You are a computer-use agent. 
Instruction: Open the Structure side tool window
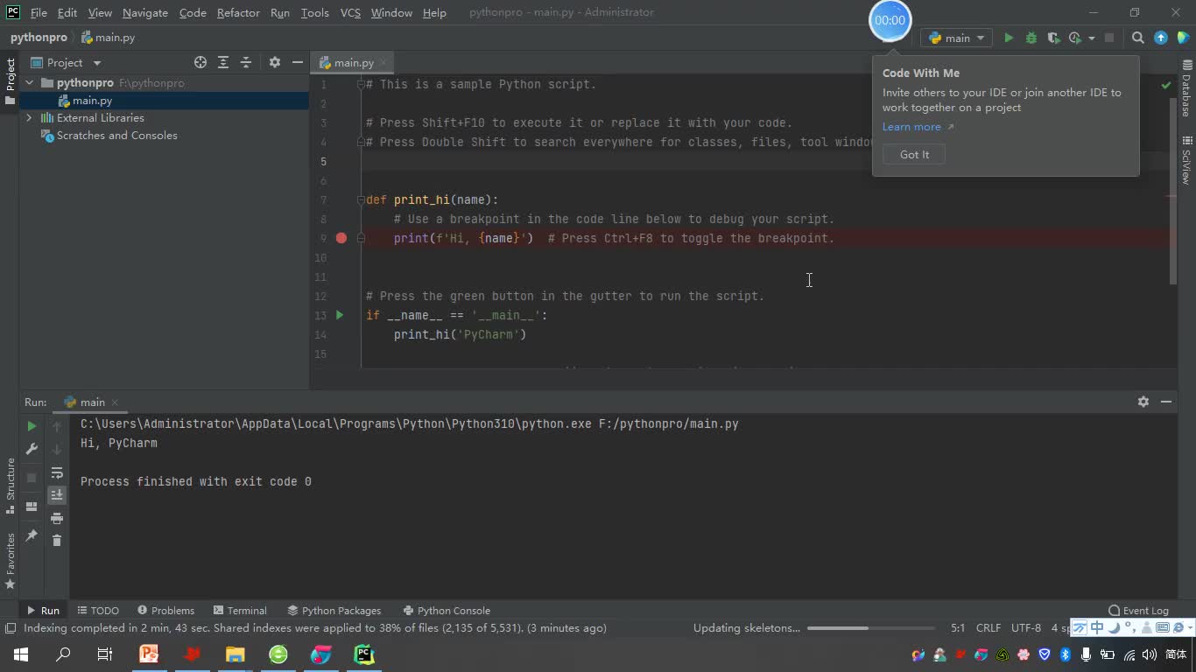tap(11, 486)
